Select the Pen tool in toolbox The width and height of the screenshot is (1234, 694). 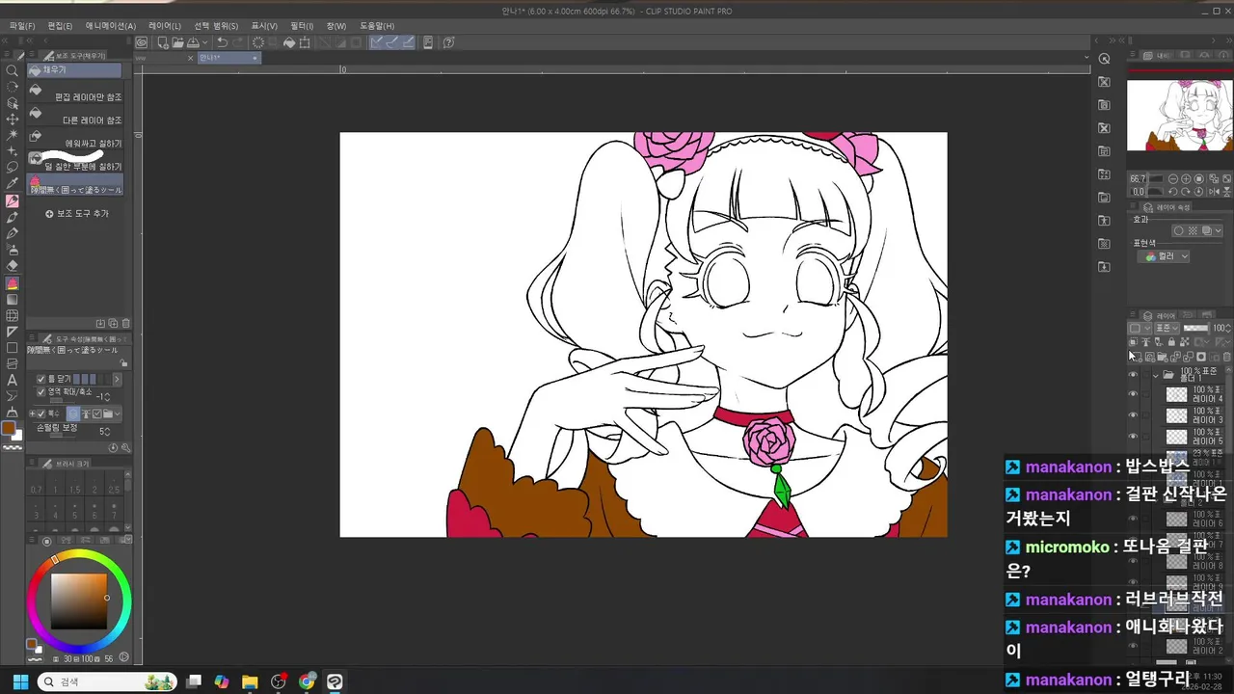(12, 200)
